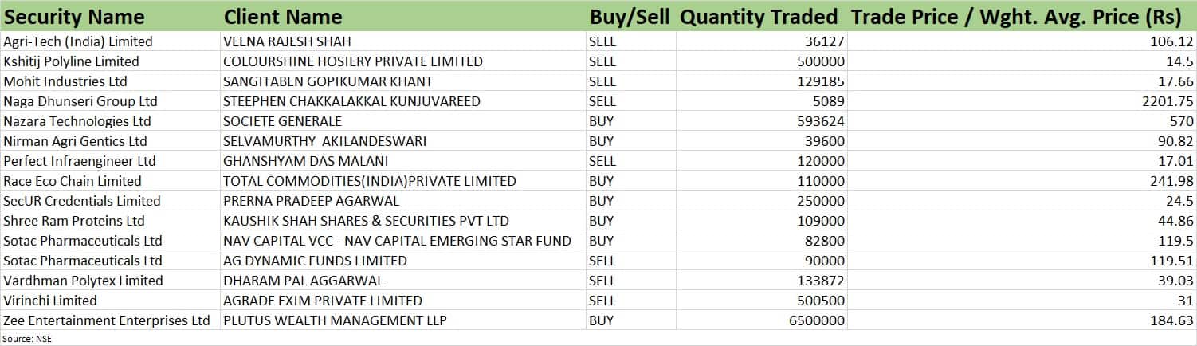Click the Quantity Traded column header
Image resolution: width=1197 pixels, height=346 pixels.
762,17
